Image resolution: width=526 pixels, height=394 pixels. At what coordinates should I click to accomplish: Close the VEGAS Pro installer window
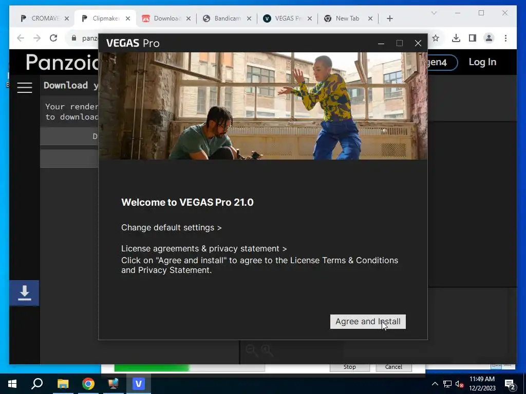pyautogui.click(x=418, y=43)
